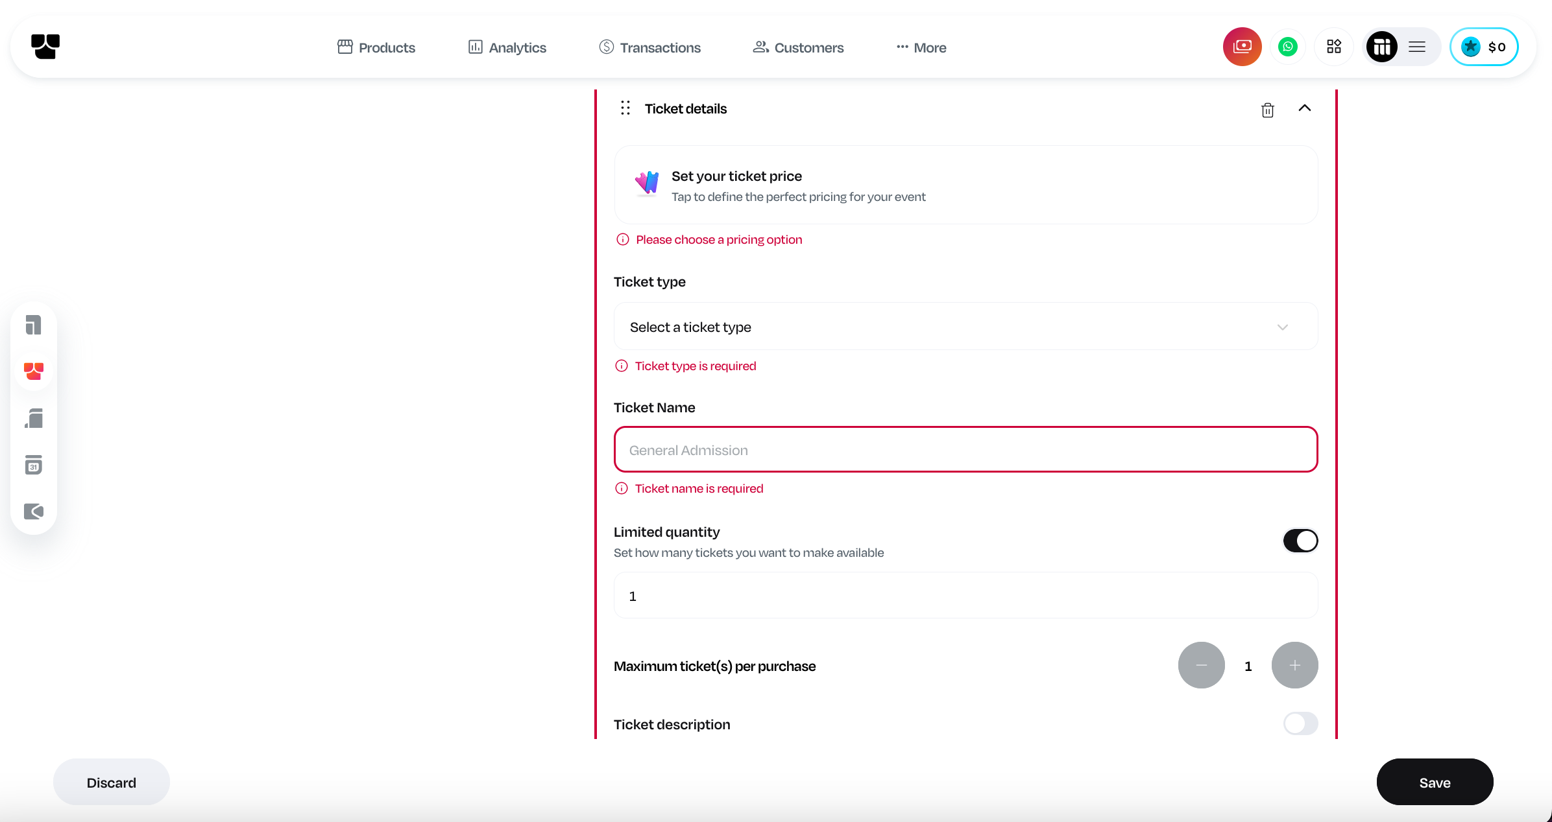Open the Select a ticket type dropdown
Image resolution: width=1552 pixels, height=822 pixels.
pos(965,327)
